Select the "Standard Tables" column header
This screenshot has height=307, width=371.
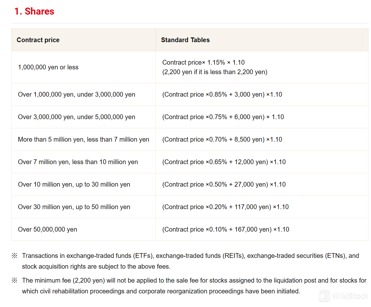pyautogui.click(x=185, y=40)
